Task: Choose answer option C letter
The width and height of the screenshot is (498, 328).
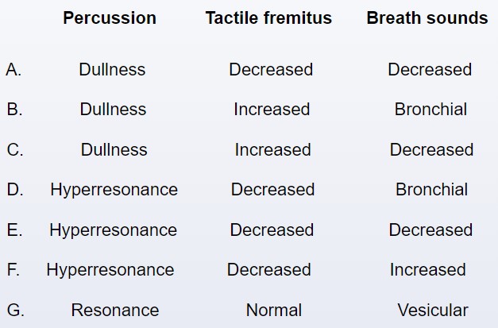Action: point(15,149)
